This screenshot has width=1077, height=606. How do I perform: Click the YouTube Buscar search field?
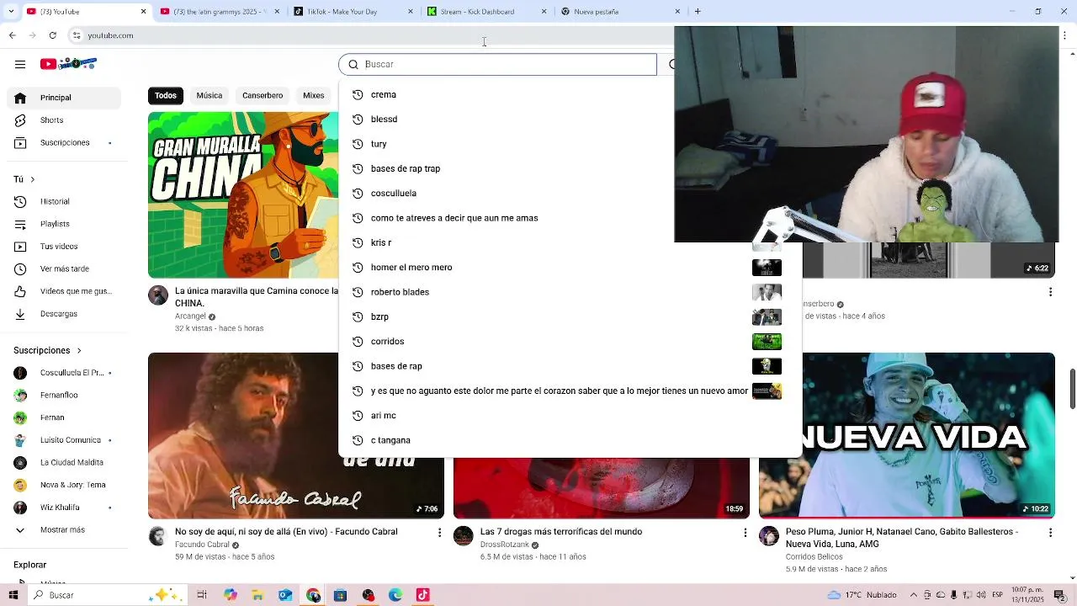click(x=497, y=64)
